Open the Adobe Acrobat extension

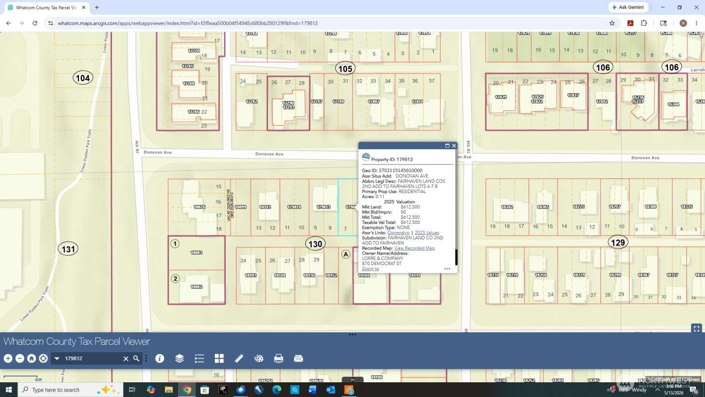click(631, 23)
